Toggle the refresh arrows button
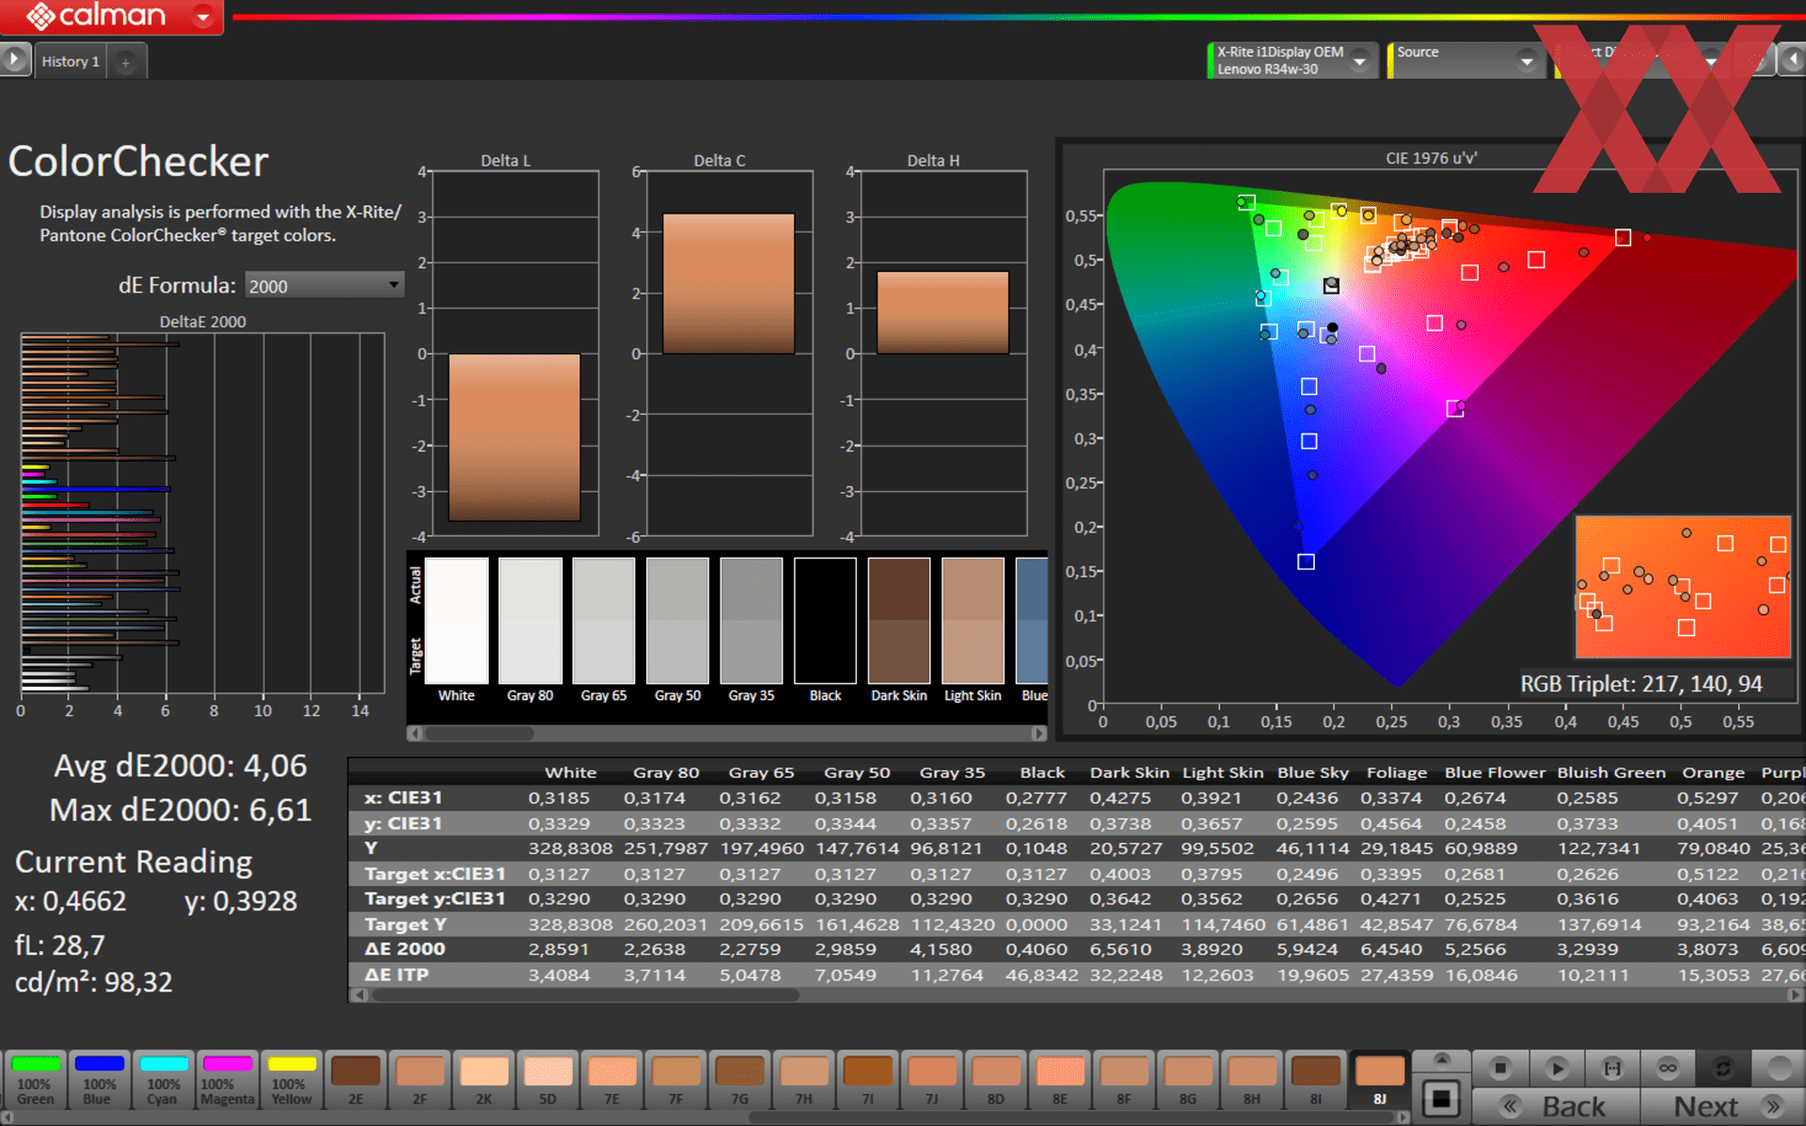1806x1126 pixels. pyautogui.click(x=1723, y=1068)
